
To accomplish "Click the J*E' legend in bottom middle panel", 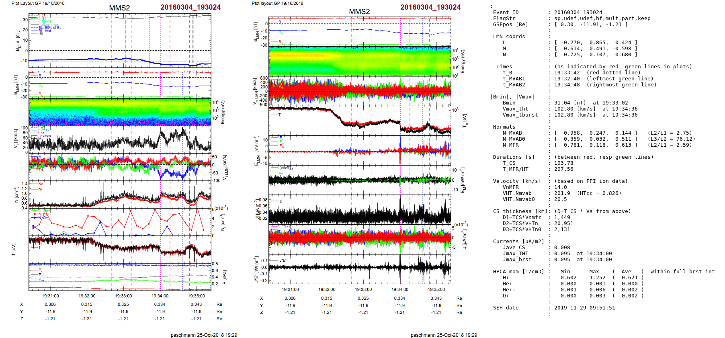I will click(282, 260).
